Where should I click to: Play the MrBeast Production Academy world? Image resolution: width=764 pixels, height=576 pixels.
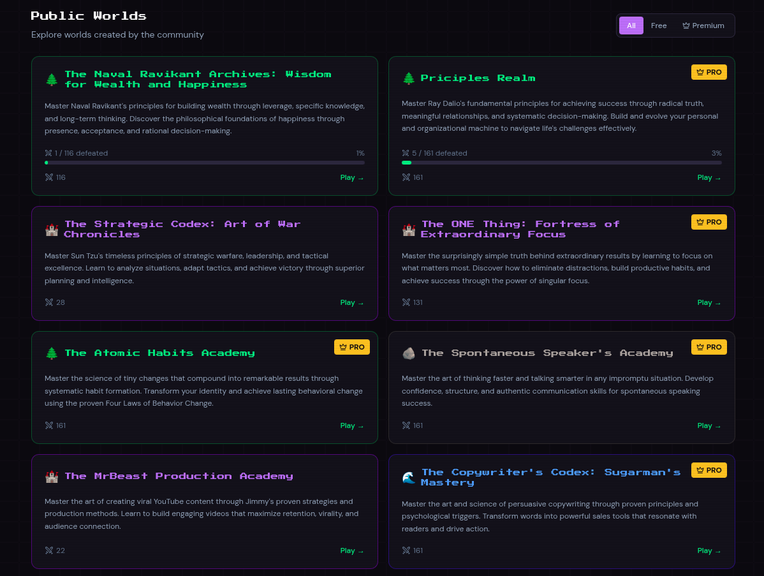point(351,550)
